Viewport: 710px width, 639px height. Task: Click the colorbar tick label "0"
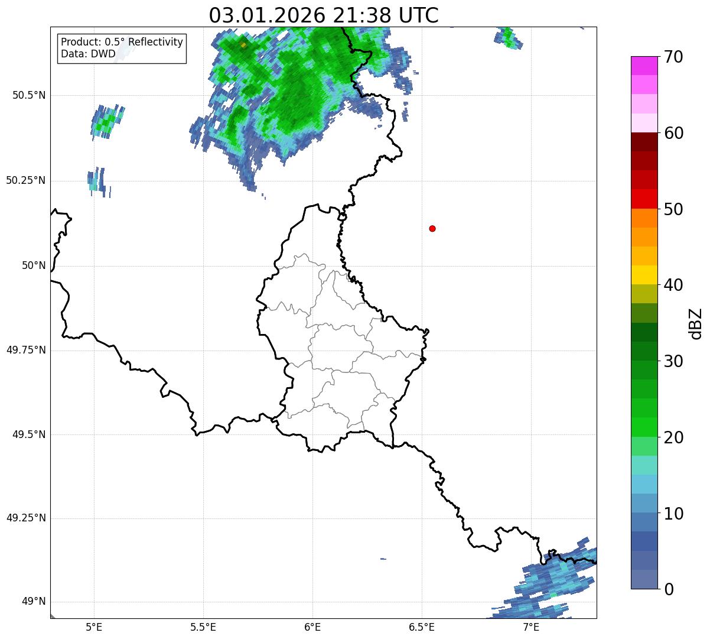669,589
